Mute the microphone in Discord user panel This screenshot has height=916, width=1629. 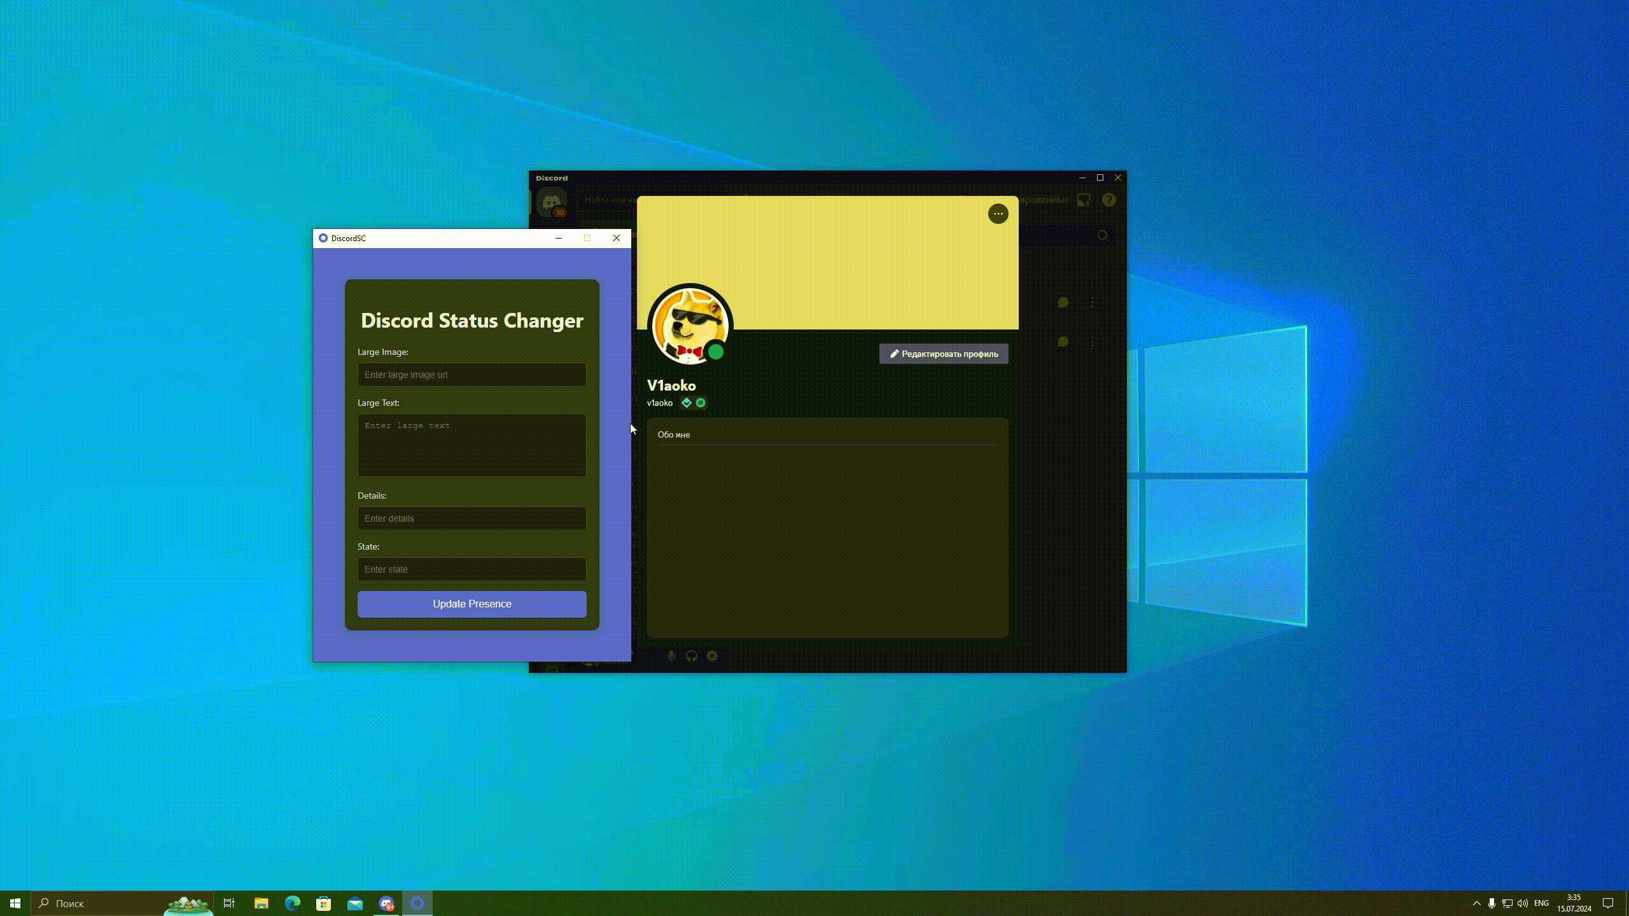point(671,656)
